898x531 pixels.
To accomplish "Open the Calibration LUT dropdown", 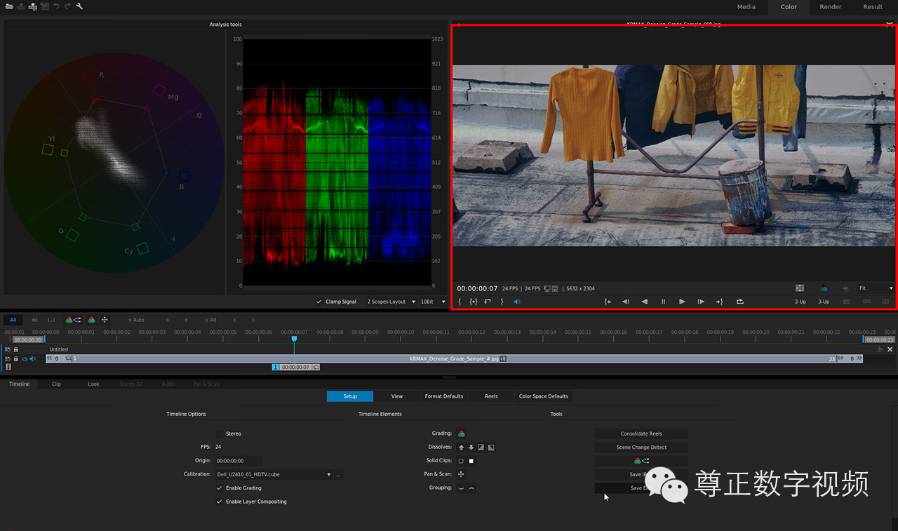I will pos(274,474).
